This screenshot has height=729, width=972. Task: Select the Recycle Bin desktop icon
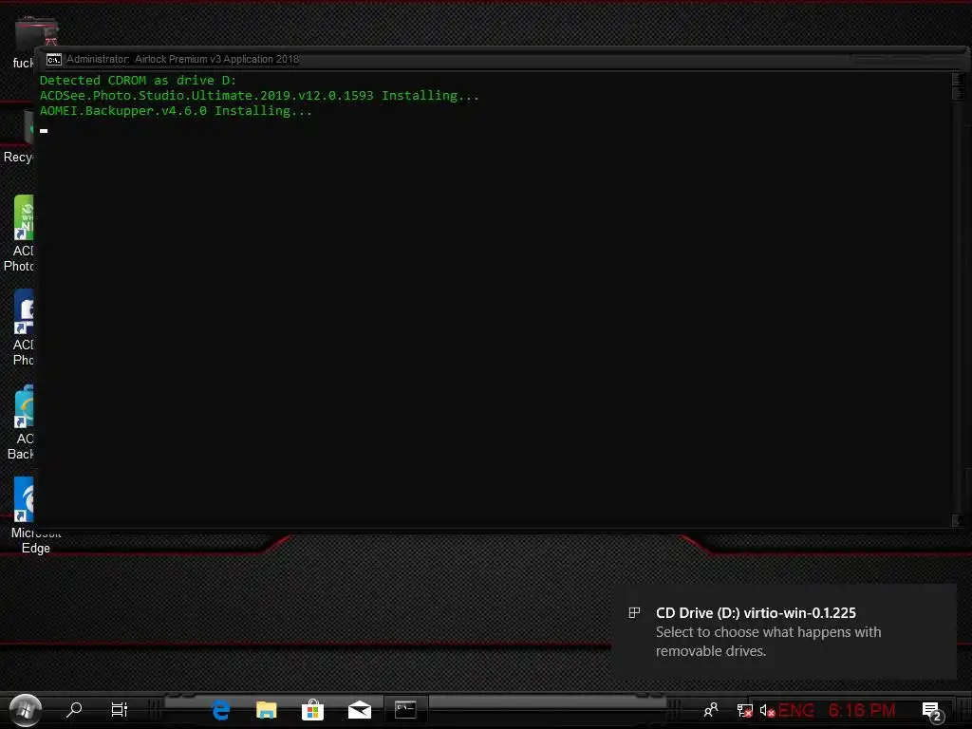19,138
